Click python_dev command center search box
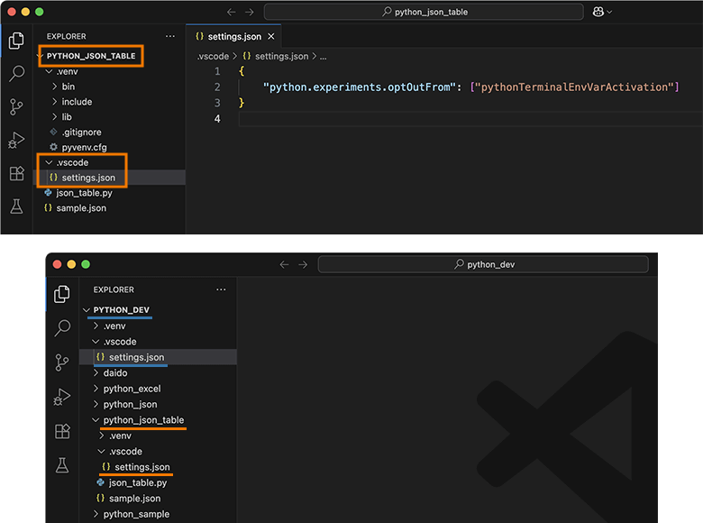 pyautogui.click(x=483, y=264)
